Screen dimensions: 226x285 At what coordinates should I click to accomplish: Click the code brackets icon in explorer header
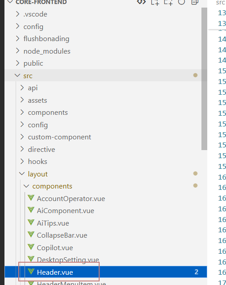141,2
